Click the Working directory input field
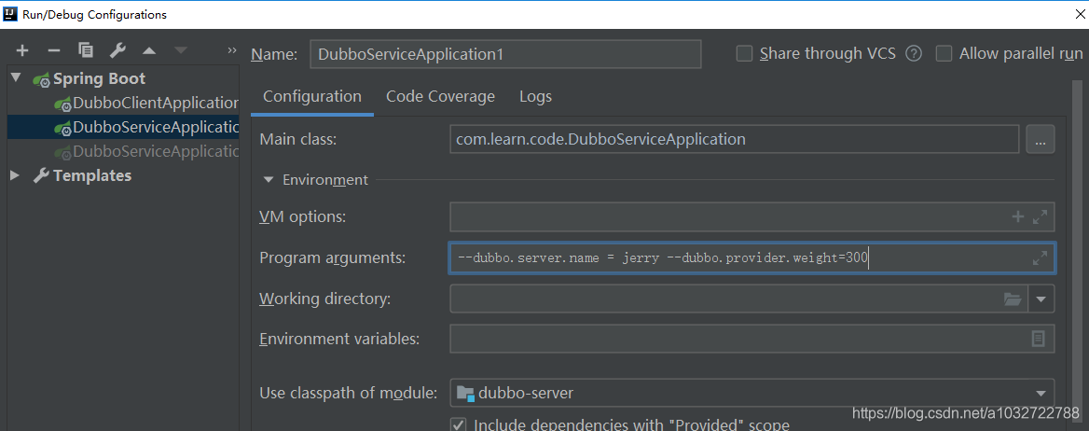The height and width of the screenshot is (431, 1089). point(739,299)
